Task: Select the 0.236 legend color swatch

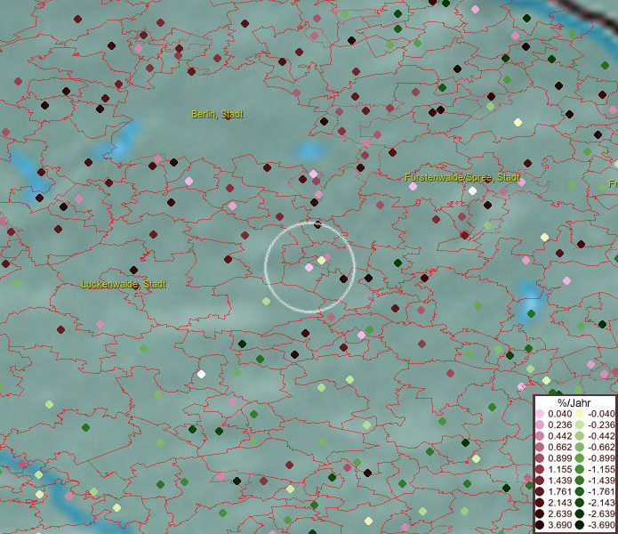Action: click(540, 425)
